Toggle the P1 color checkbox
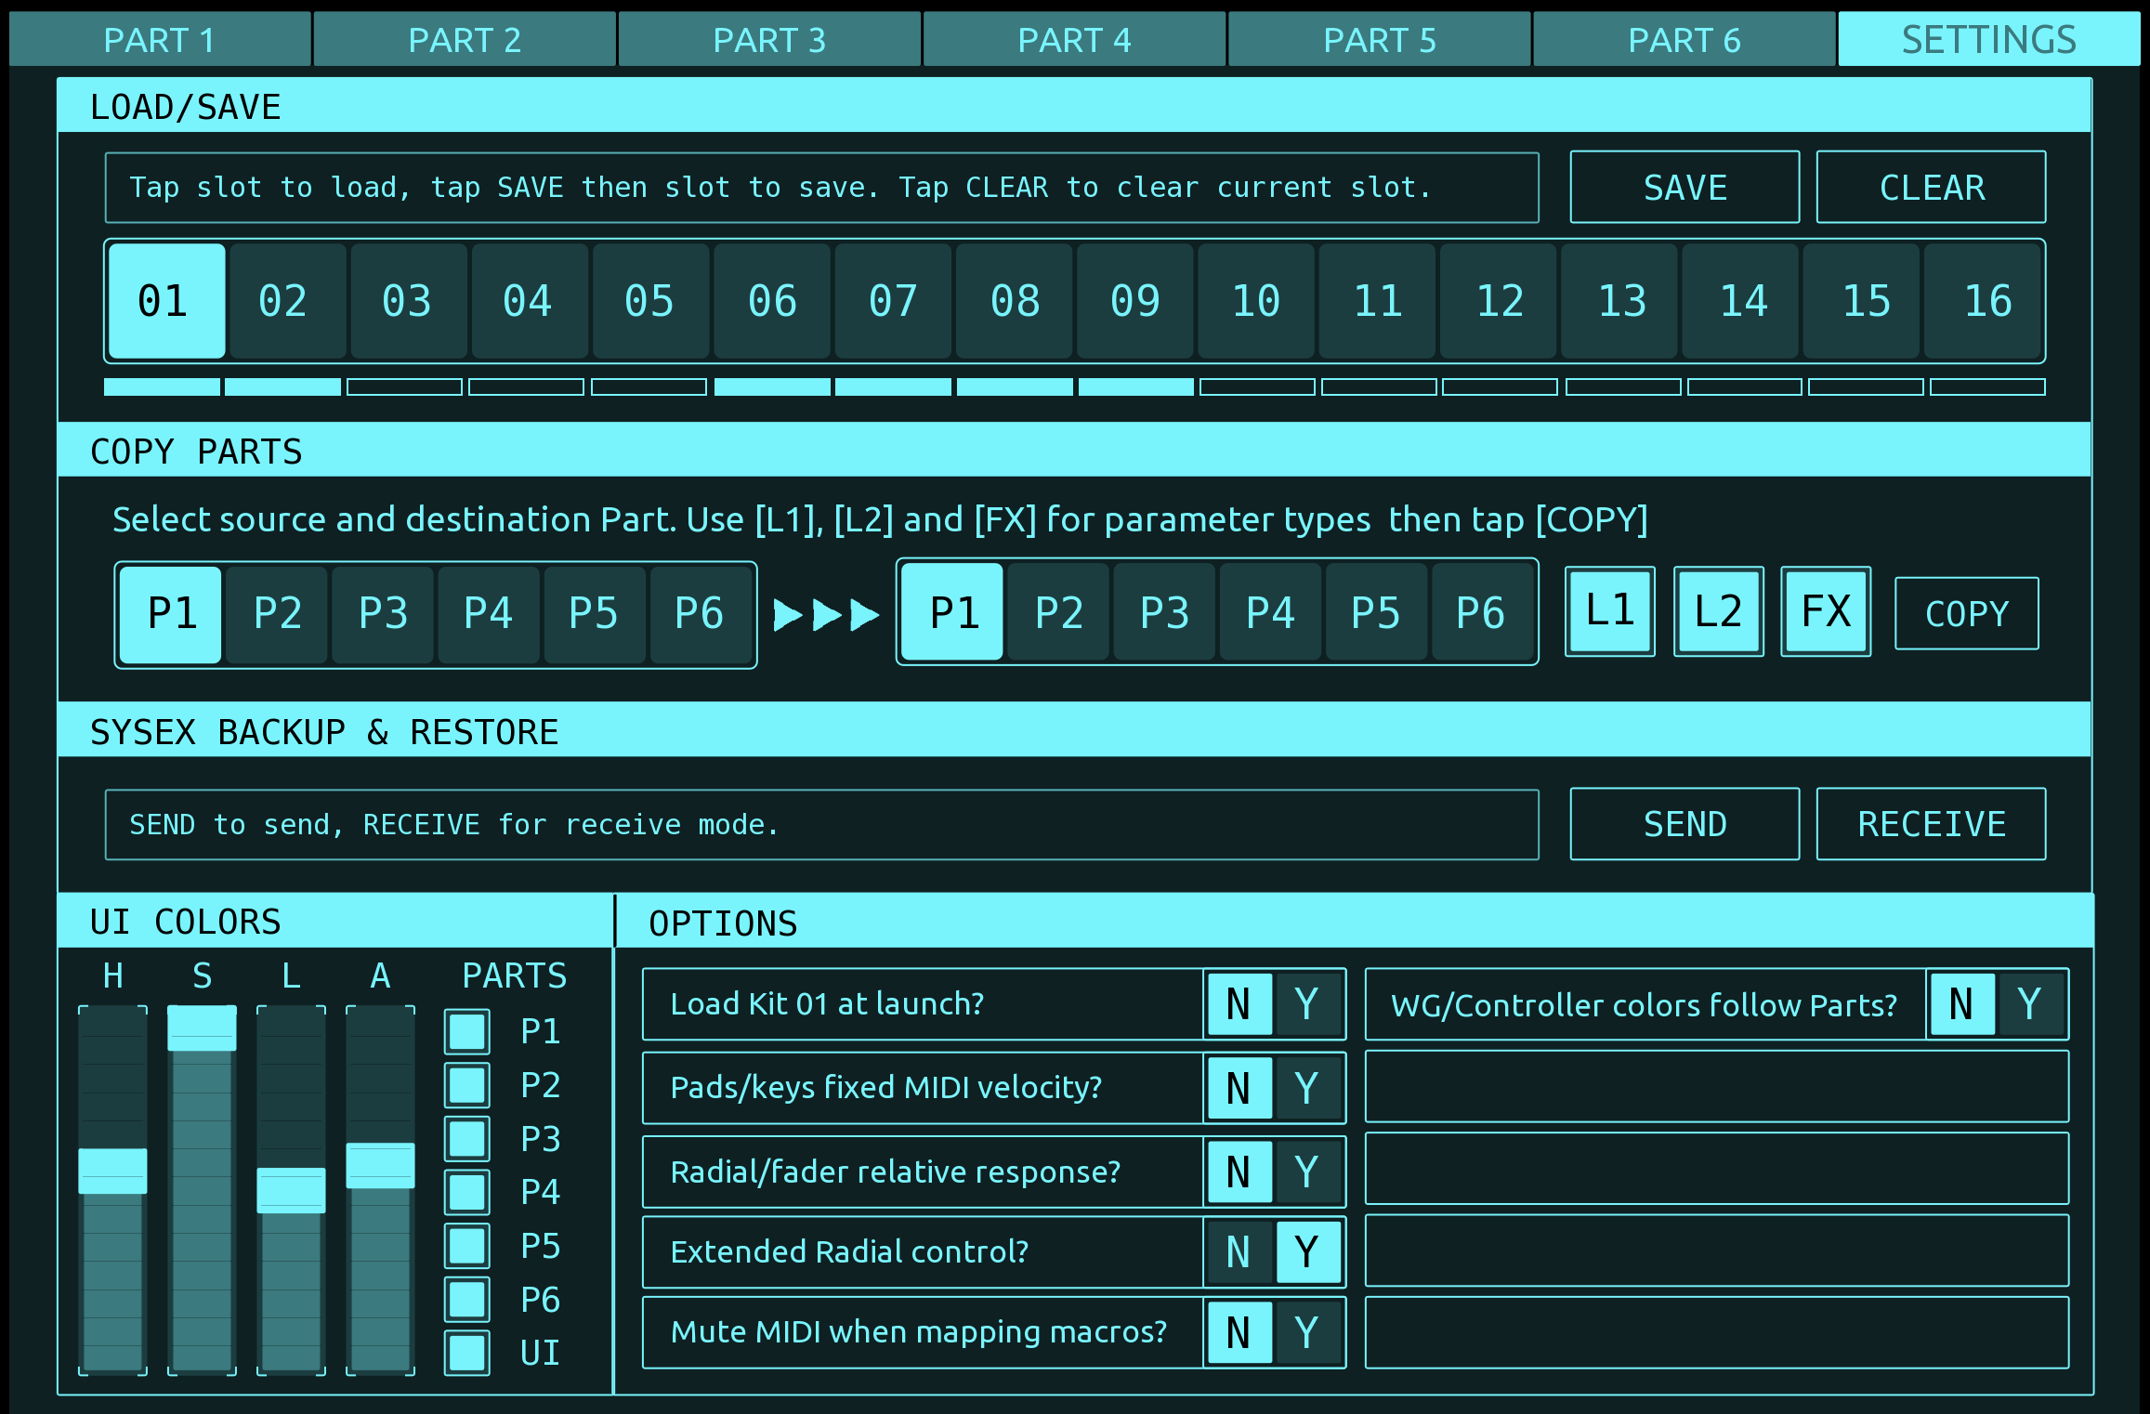Screen dimensions: 2150x1414 (467, 1031)
